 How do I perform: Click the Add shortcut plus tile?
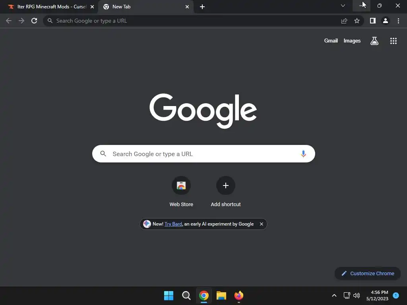click(x=226, y=185)
